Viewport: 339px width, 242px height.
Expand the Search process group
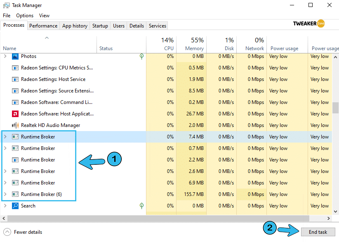click(5, 206)
